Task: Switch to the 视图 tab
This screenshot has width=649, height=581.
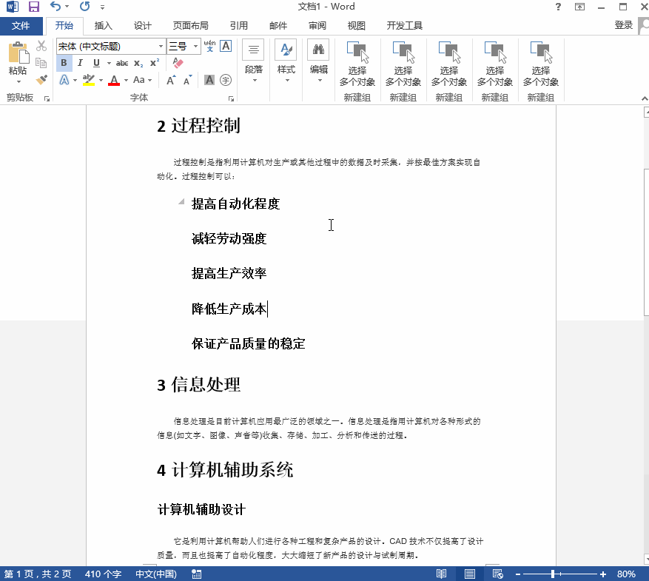Action: click(x=357, y=26)
